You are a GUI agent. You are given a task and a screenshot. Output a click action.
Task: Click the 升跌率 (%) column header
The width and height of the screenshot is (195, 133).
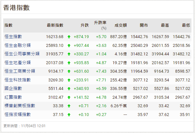tap(100, 25)
